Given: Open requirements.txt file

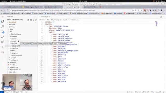Looking at the screenshot, I should (15, 69).
